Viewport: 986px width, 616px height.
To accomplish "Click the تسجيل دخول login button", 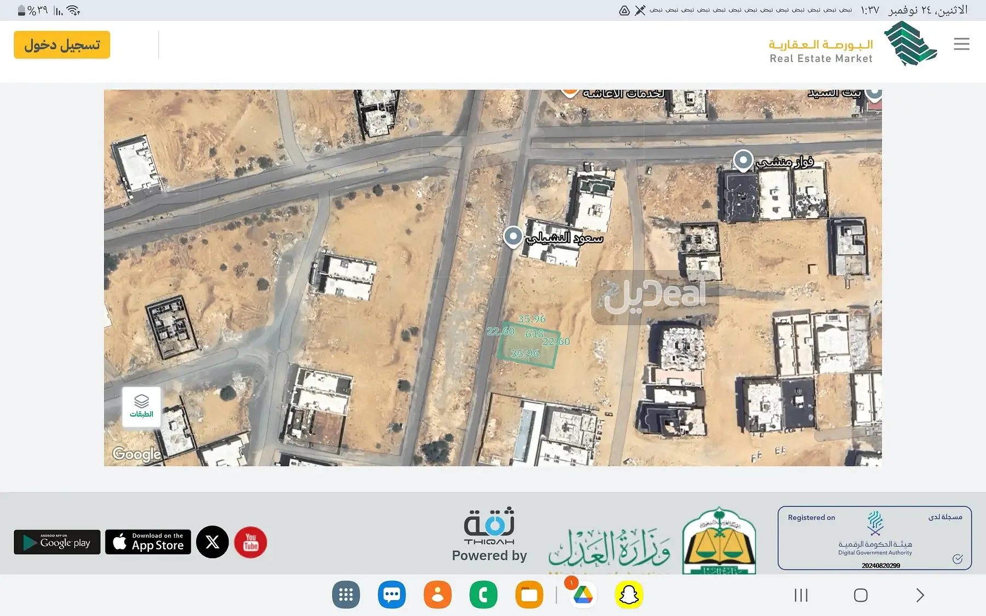I will 62,45.
